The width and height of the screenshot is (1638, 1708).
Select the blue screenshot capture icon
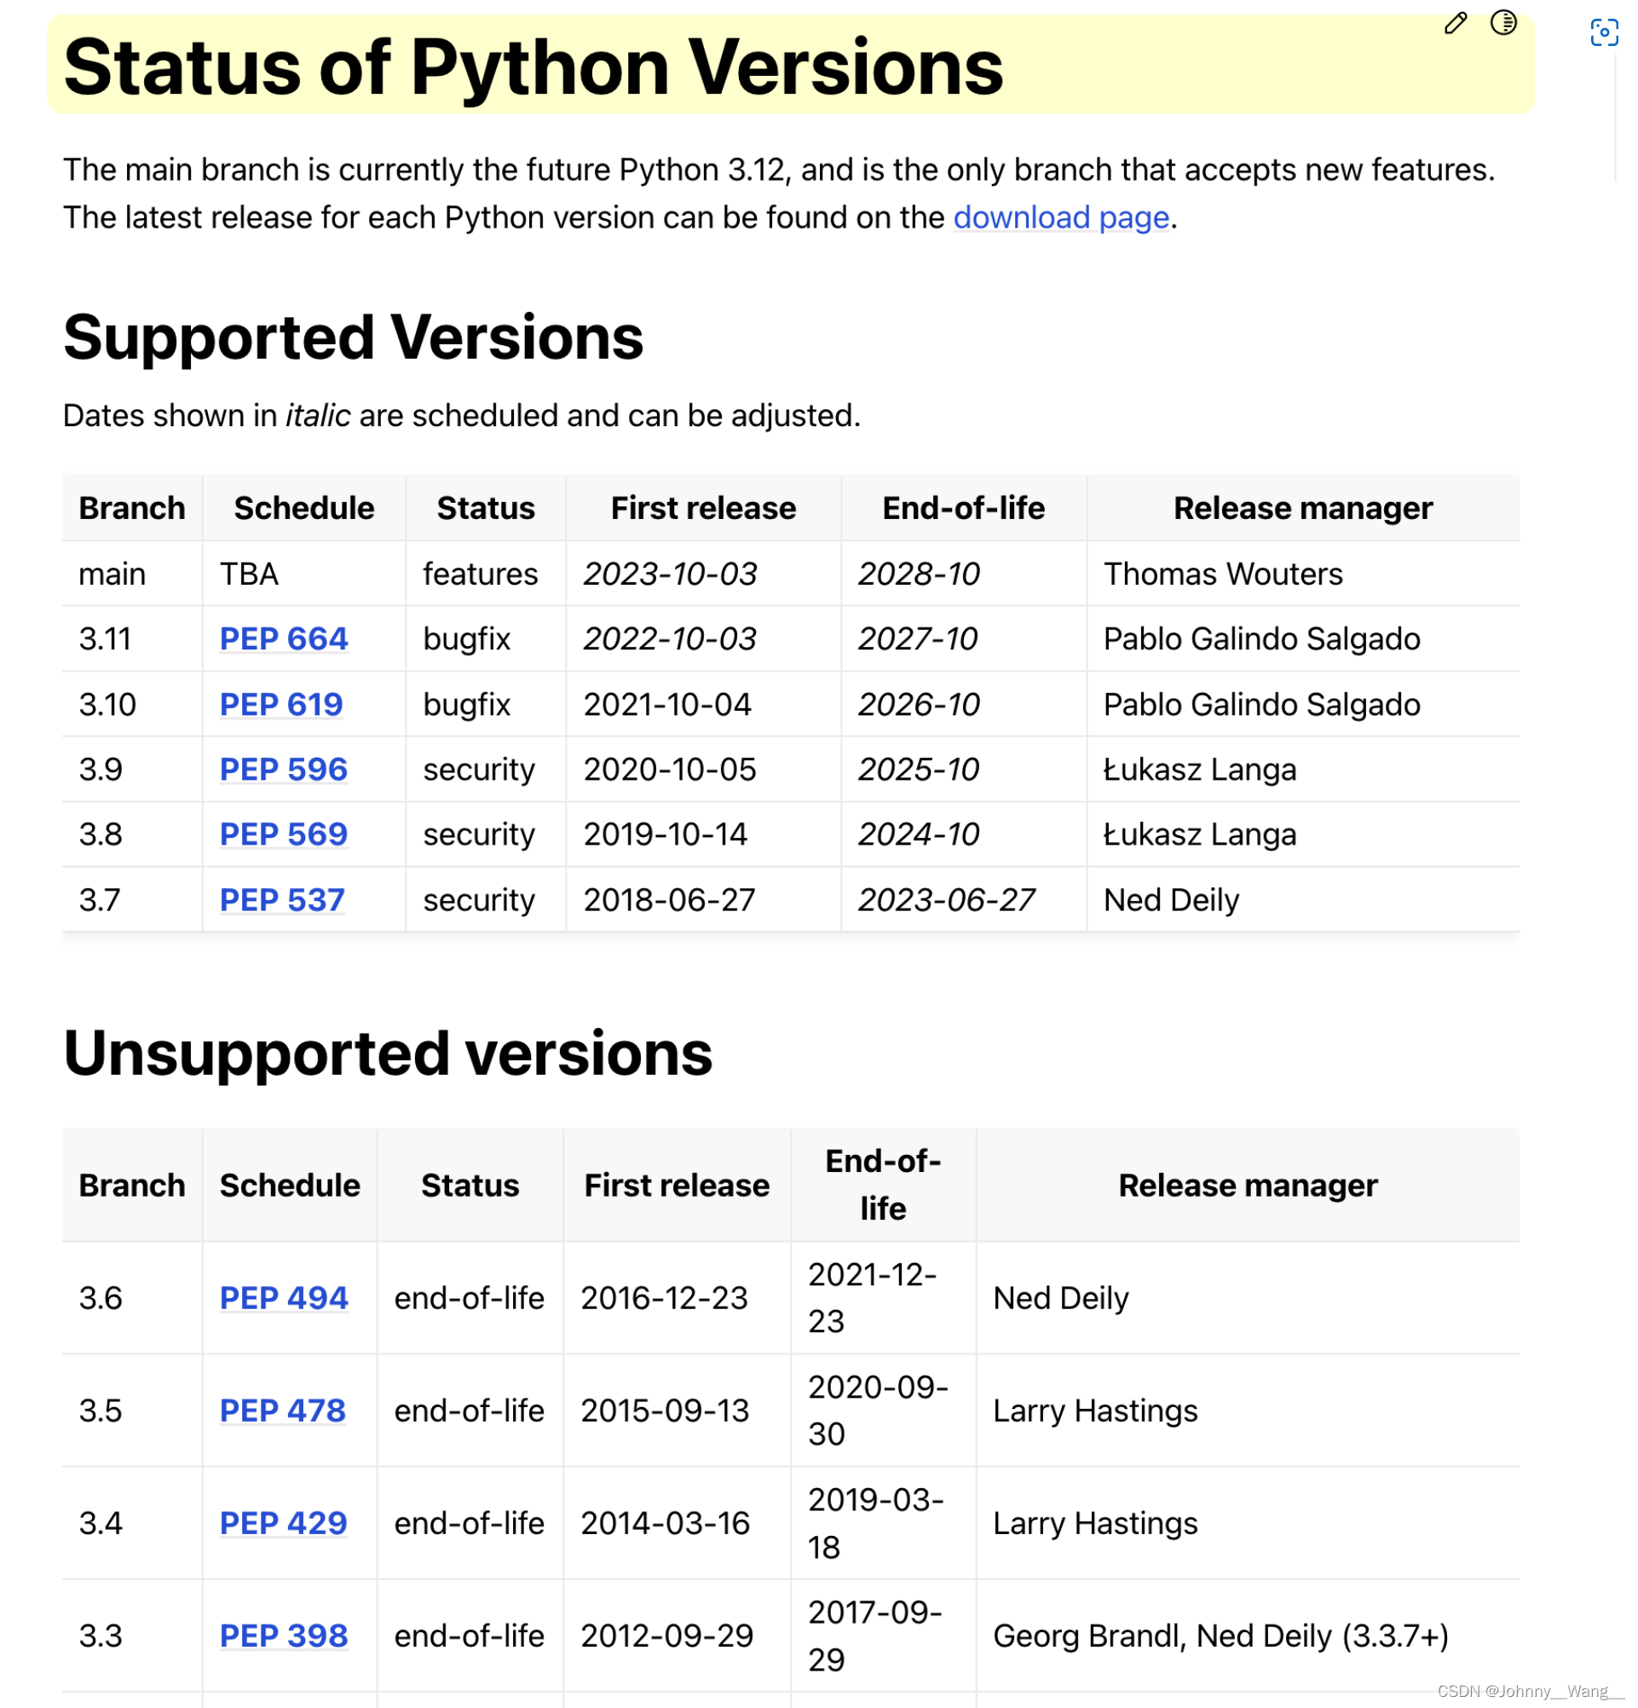pyautogui.click(x=1606, y=32)
